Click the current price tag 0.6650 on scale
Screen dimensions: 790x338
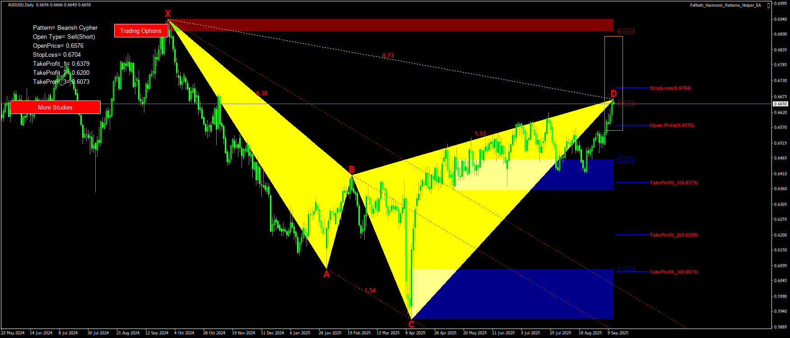781,104
